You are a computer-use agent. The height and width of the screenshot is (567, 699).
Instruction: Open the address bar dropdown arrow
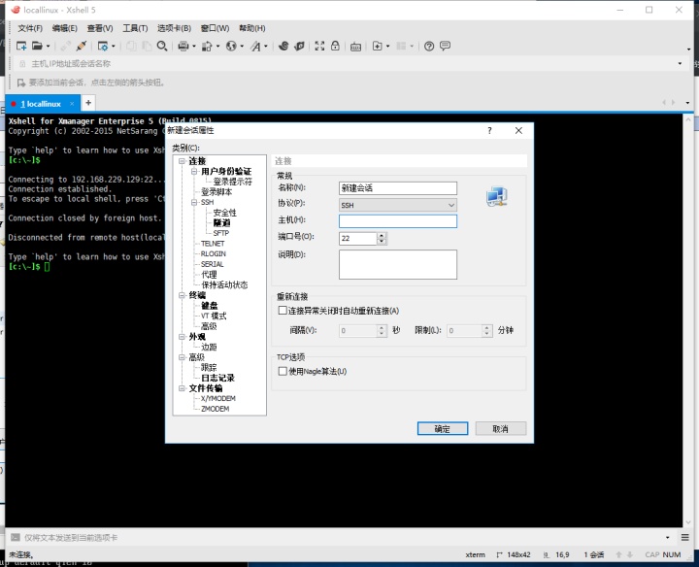(680, 64)
